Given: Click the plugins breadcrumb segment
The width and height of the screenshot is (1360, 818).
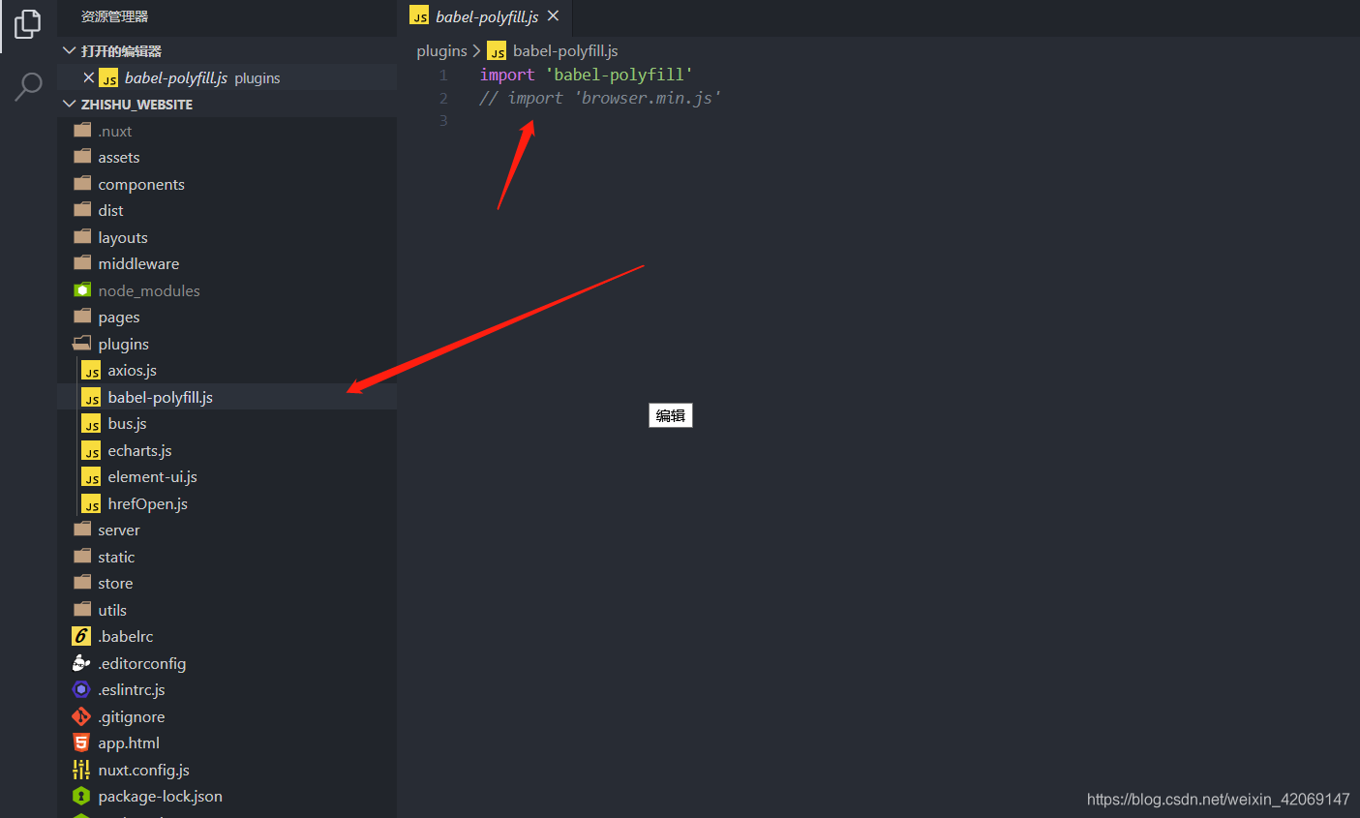Looking at the screenshot, I should (x=441, y=50).
